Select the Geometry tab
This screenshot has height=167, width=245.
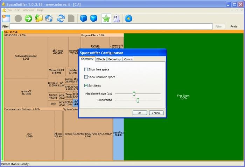click(x=87, y=59)
